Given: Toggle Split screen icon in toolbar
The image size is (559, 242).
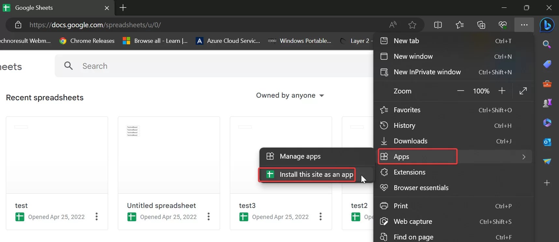Looking at the screenshot, I should 438,25.
